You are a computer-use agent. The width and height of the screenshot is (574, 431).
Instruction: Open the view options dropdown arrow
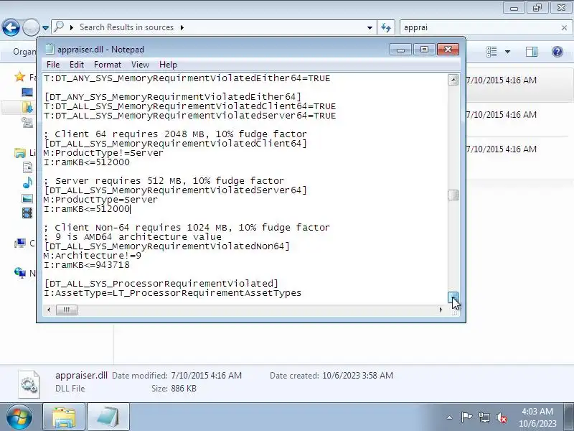tap(507, 52)
